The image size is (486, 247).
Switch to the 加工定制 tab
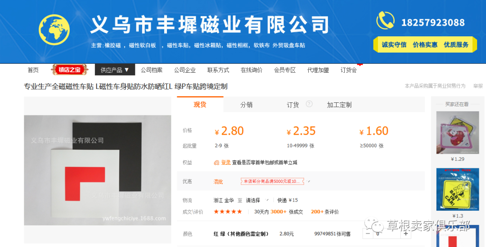pyautogui.click(x=339, y=105)
